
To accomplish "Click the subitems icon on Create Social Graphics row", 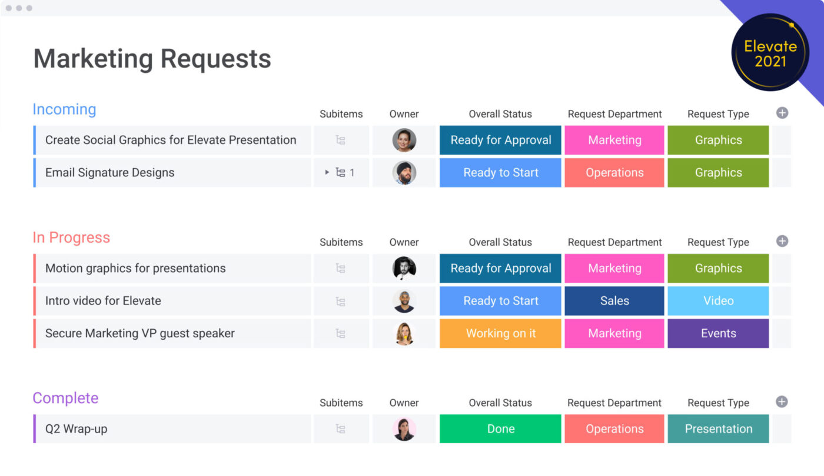I will click(341, 140).
